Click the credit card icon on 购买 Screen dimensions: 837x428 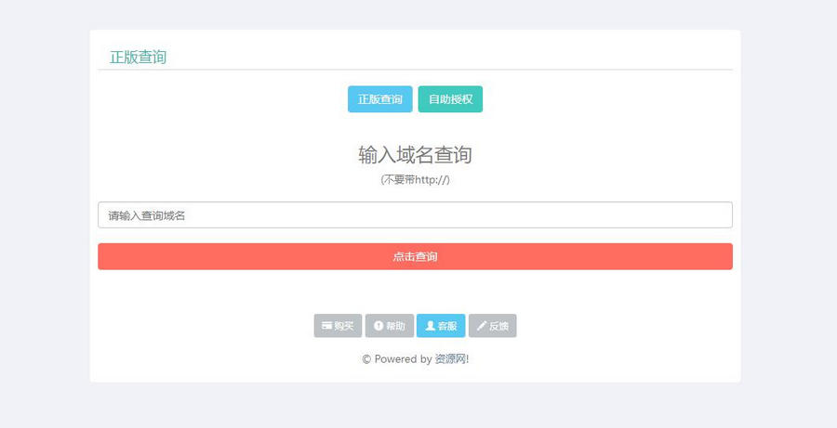coord(327,326)
